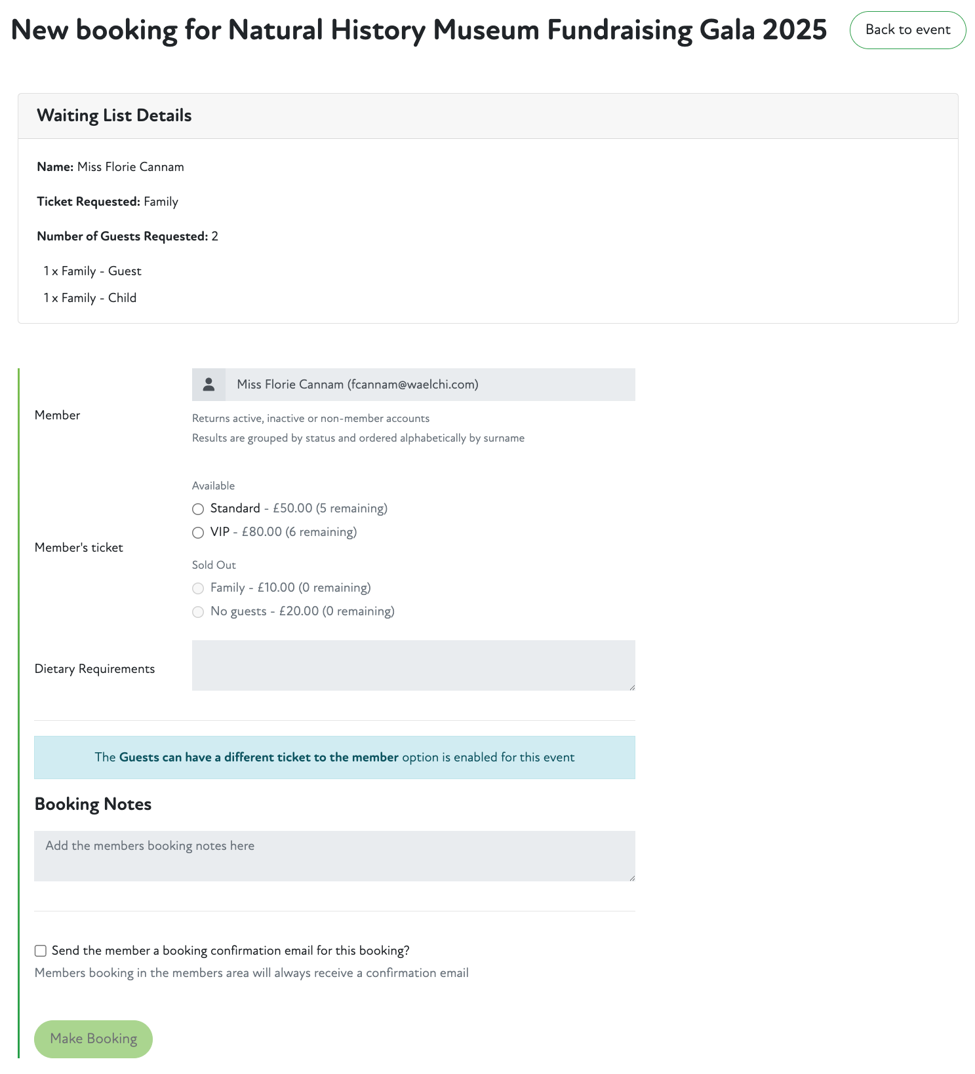Select the Standard £50.00 ticket radio button
The image size is (975, 1074).
click(x=198, y=509)
